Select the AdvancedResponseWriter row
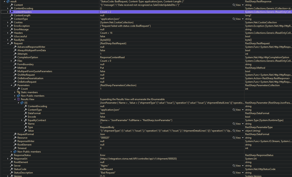Screen dimensions: 292x177 click(x=146, y=47)
